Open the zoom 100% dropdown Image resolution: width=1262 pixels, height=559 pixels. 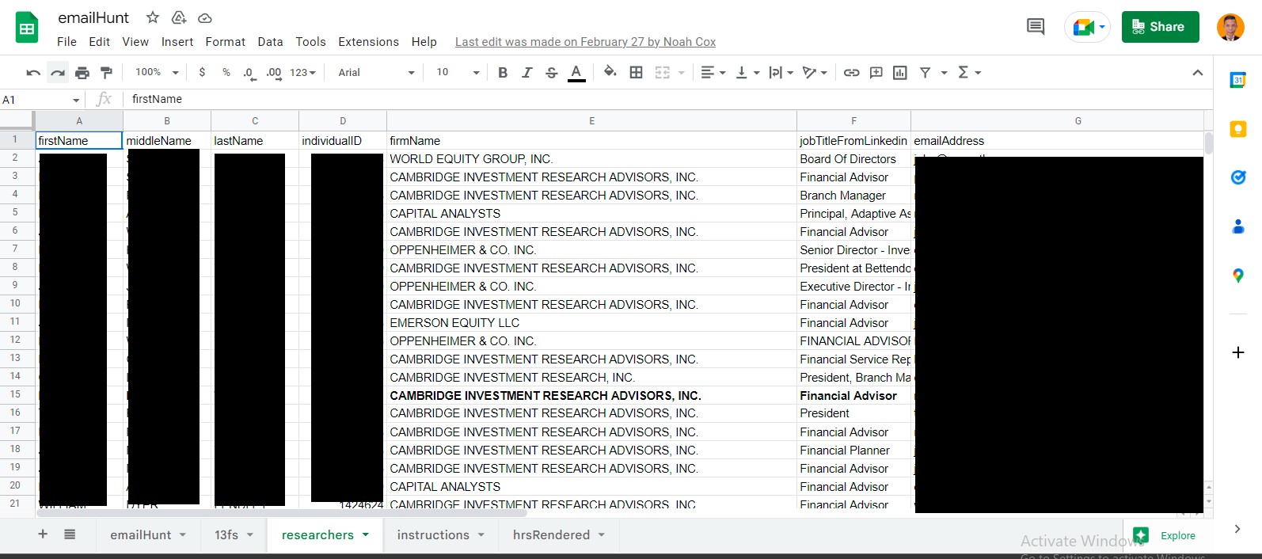point(157,72)
